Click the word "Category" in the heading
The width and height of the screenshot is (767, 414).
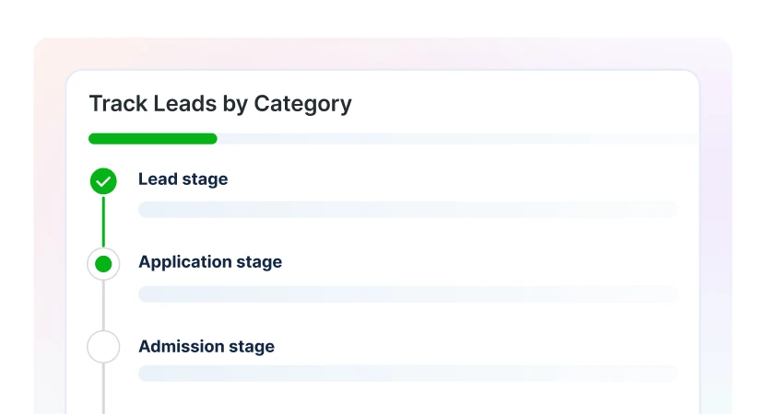coord(302,104)
